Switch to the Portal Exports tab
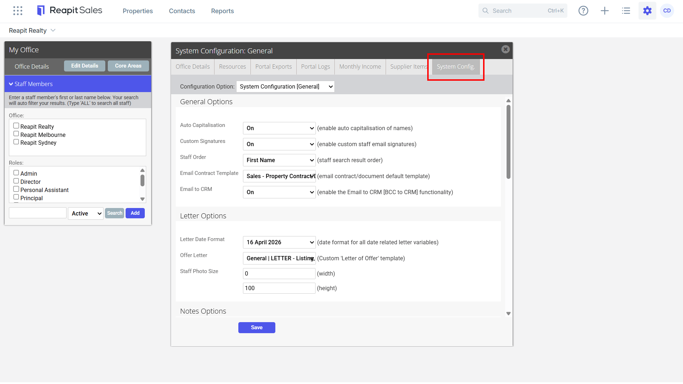 274,66
